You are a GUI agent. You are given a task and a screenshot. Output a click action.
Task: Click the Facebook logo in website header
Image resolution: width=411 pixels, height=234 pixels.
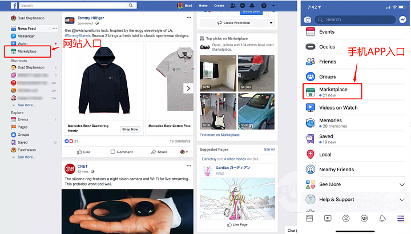tap(14, 5)
